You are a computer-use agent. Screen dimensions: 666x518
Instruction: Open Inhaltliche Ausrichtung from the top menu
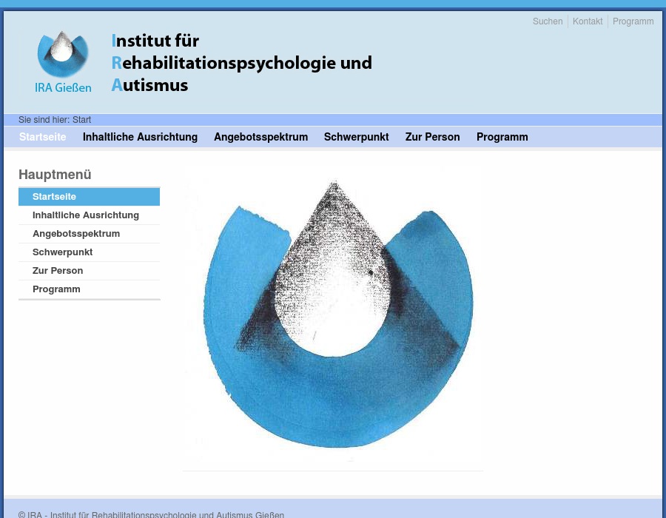coord(140,137)
